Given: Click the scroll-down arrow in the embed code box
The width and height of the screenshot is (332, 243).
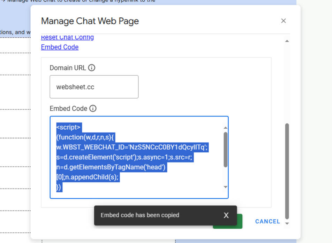Looking at the screenshot, I should click(225, 186).
